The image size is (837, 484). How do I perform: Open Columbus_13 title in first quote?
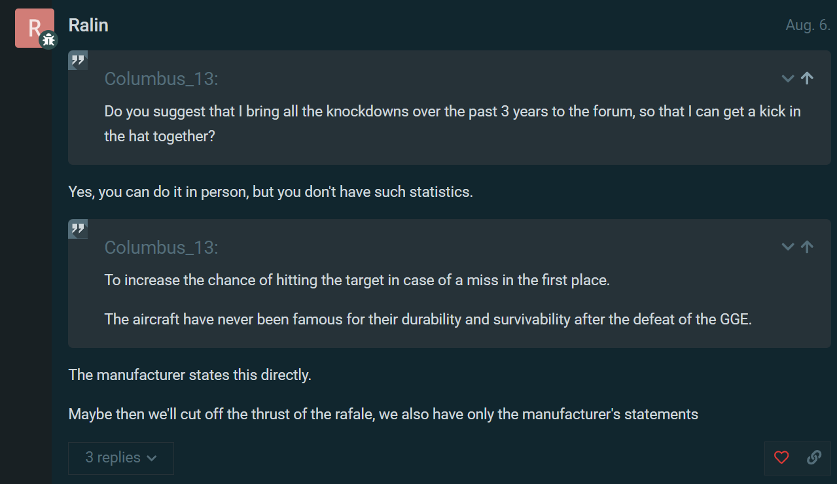pos(161,78)
